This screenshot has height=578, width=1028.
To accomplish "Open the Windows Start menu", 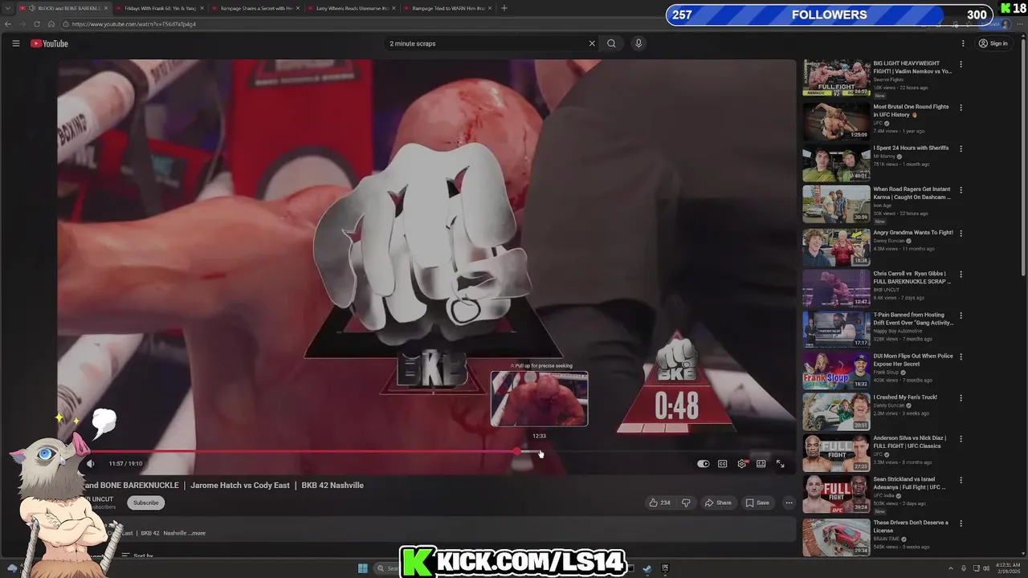I will click(363, 568).
